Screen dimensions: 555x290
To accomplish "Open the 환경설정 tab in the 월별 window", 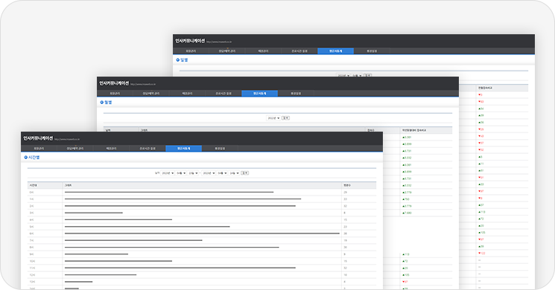I will click(x=296, y=93).
